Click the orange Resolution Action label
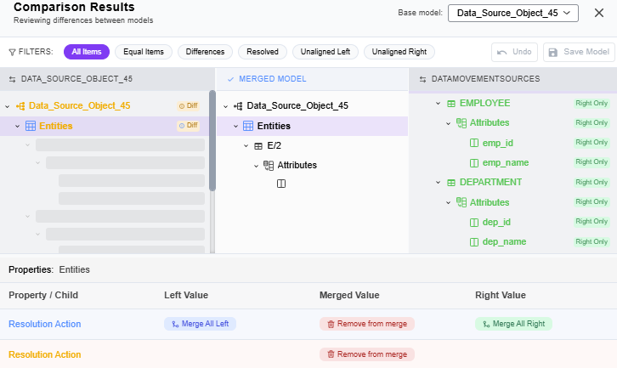The height and width of the screenshot is (368, 617). (45, 354)
